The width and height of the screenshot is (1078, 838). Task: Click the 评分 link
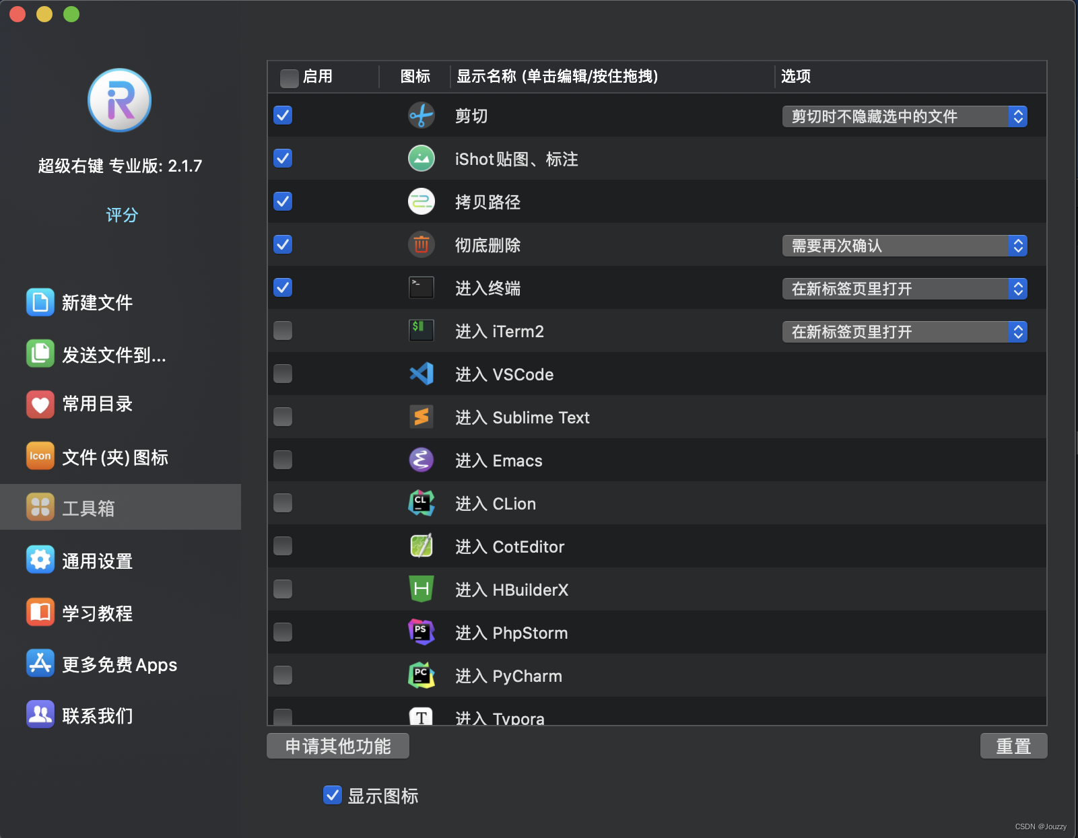(x=122, y=215)
